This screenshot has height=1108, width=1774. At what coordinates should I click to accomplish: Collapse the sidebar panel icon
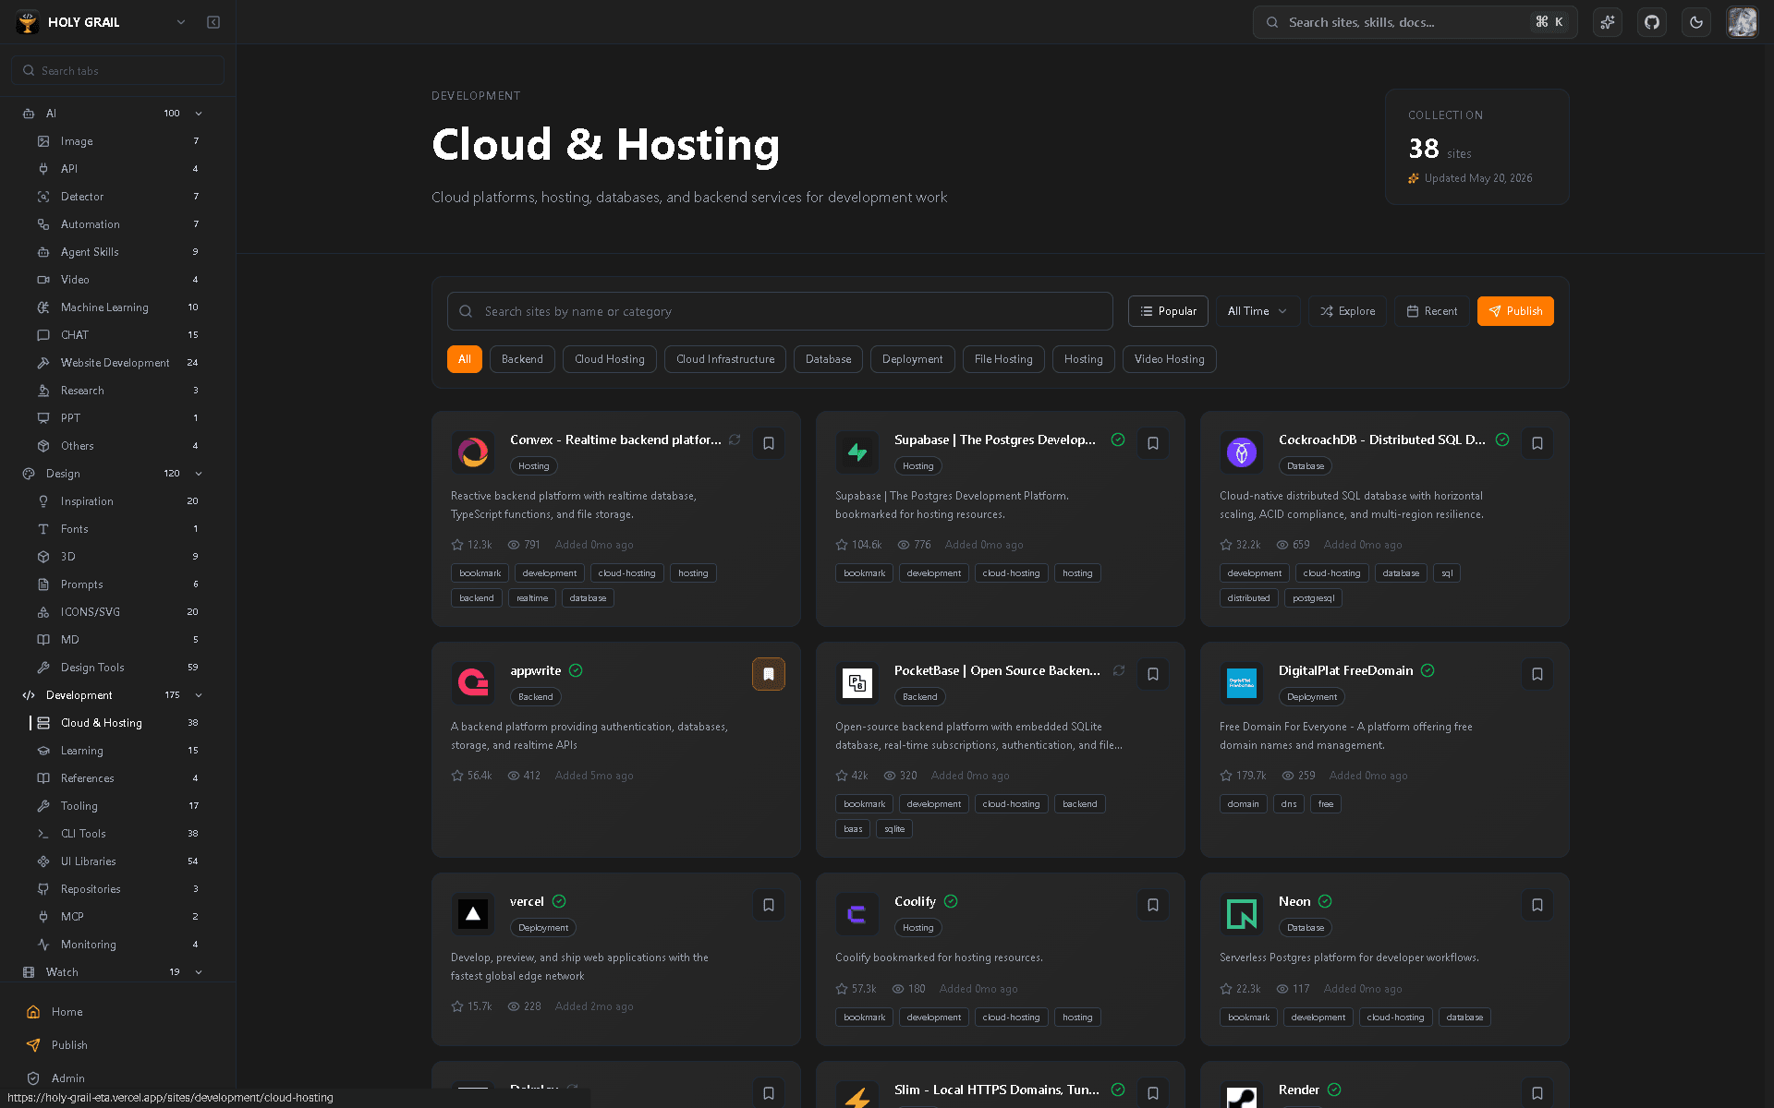tap(213, 22)
